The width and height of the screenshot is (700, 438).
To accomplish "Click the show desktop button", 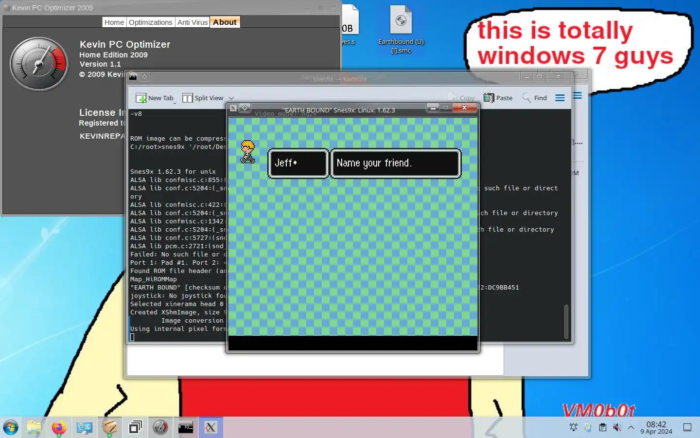I will tap(687, 428).
